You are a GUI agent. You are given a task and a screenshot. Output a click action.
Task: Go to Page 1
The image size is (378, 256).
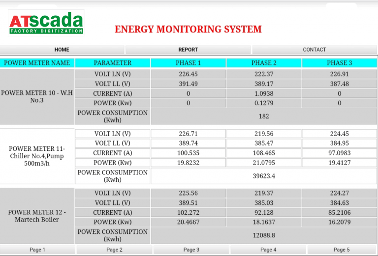pos(37,250)
